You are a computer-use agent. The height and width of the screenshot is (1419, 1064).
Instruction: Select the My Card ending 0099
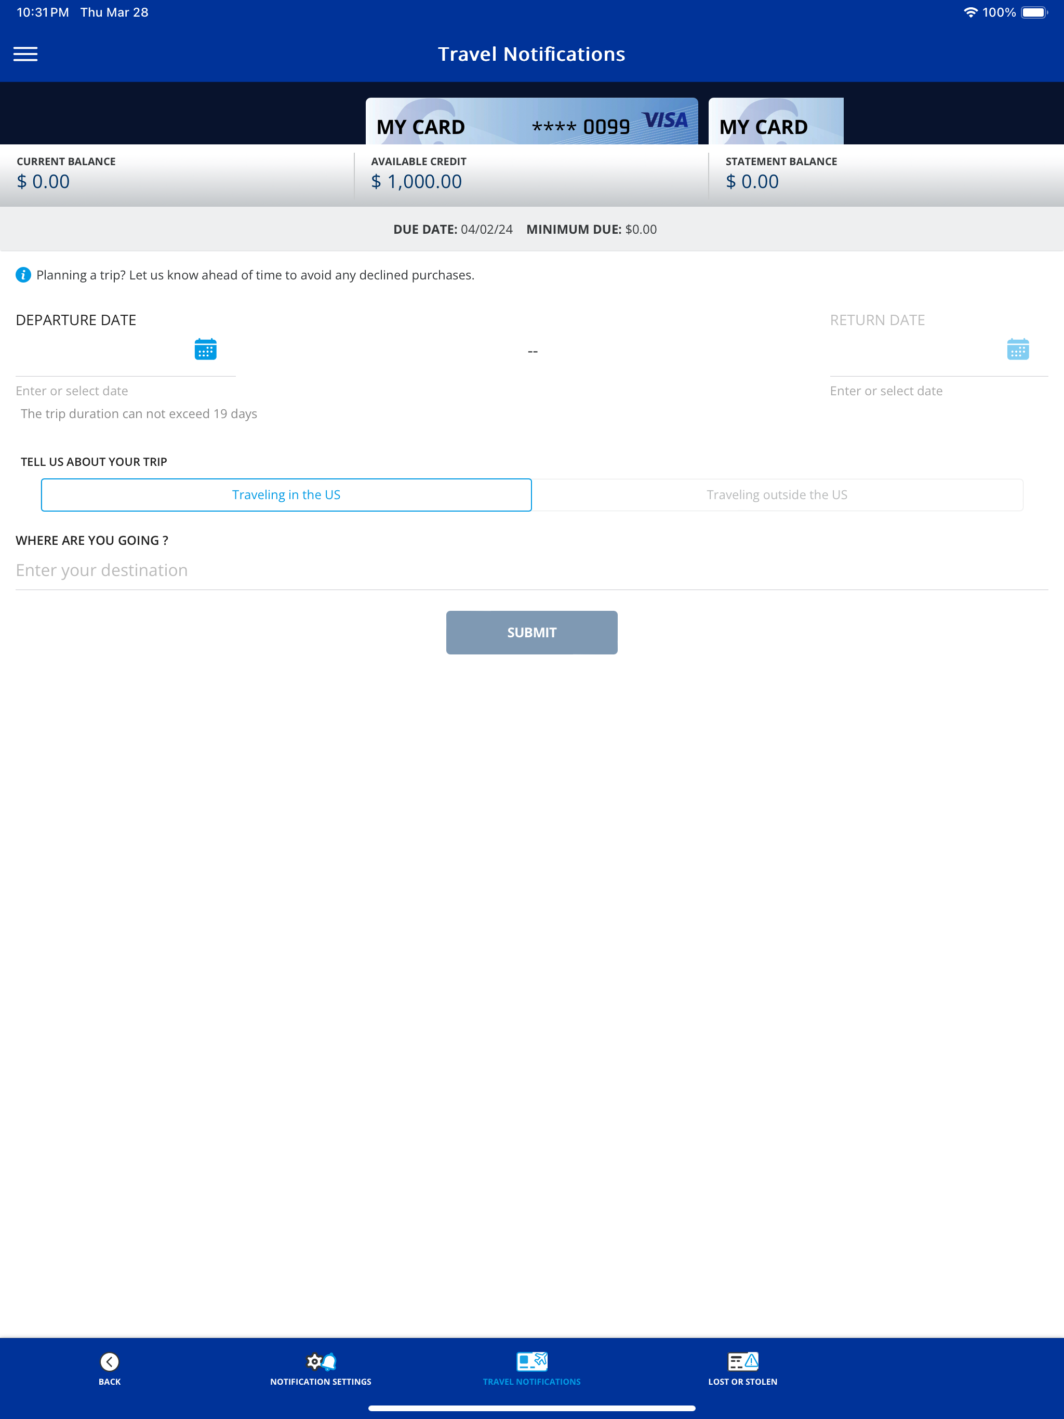(532, 121)
